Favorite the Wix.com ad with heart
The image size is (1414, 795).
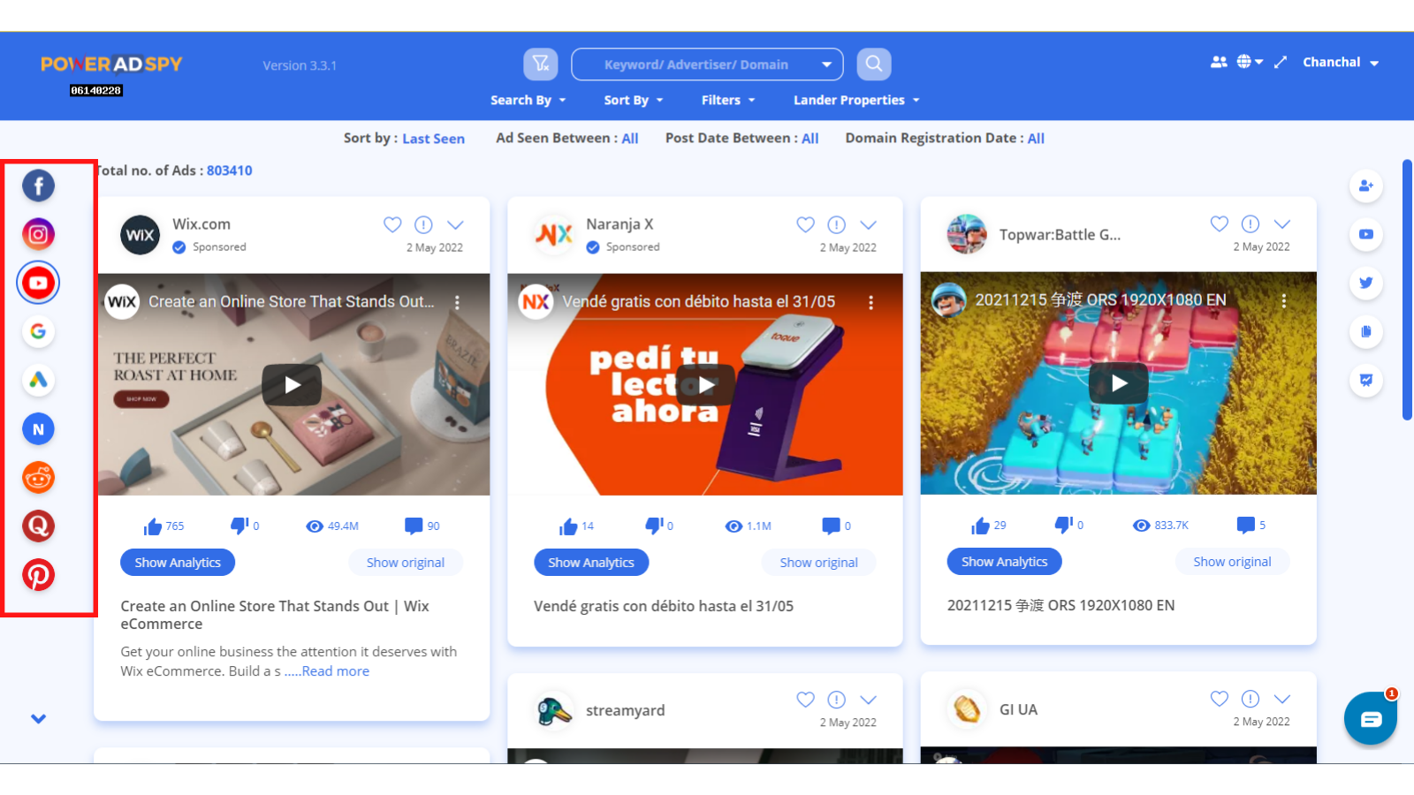point(392,224)
